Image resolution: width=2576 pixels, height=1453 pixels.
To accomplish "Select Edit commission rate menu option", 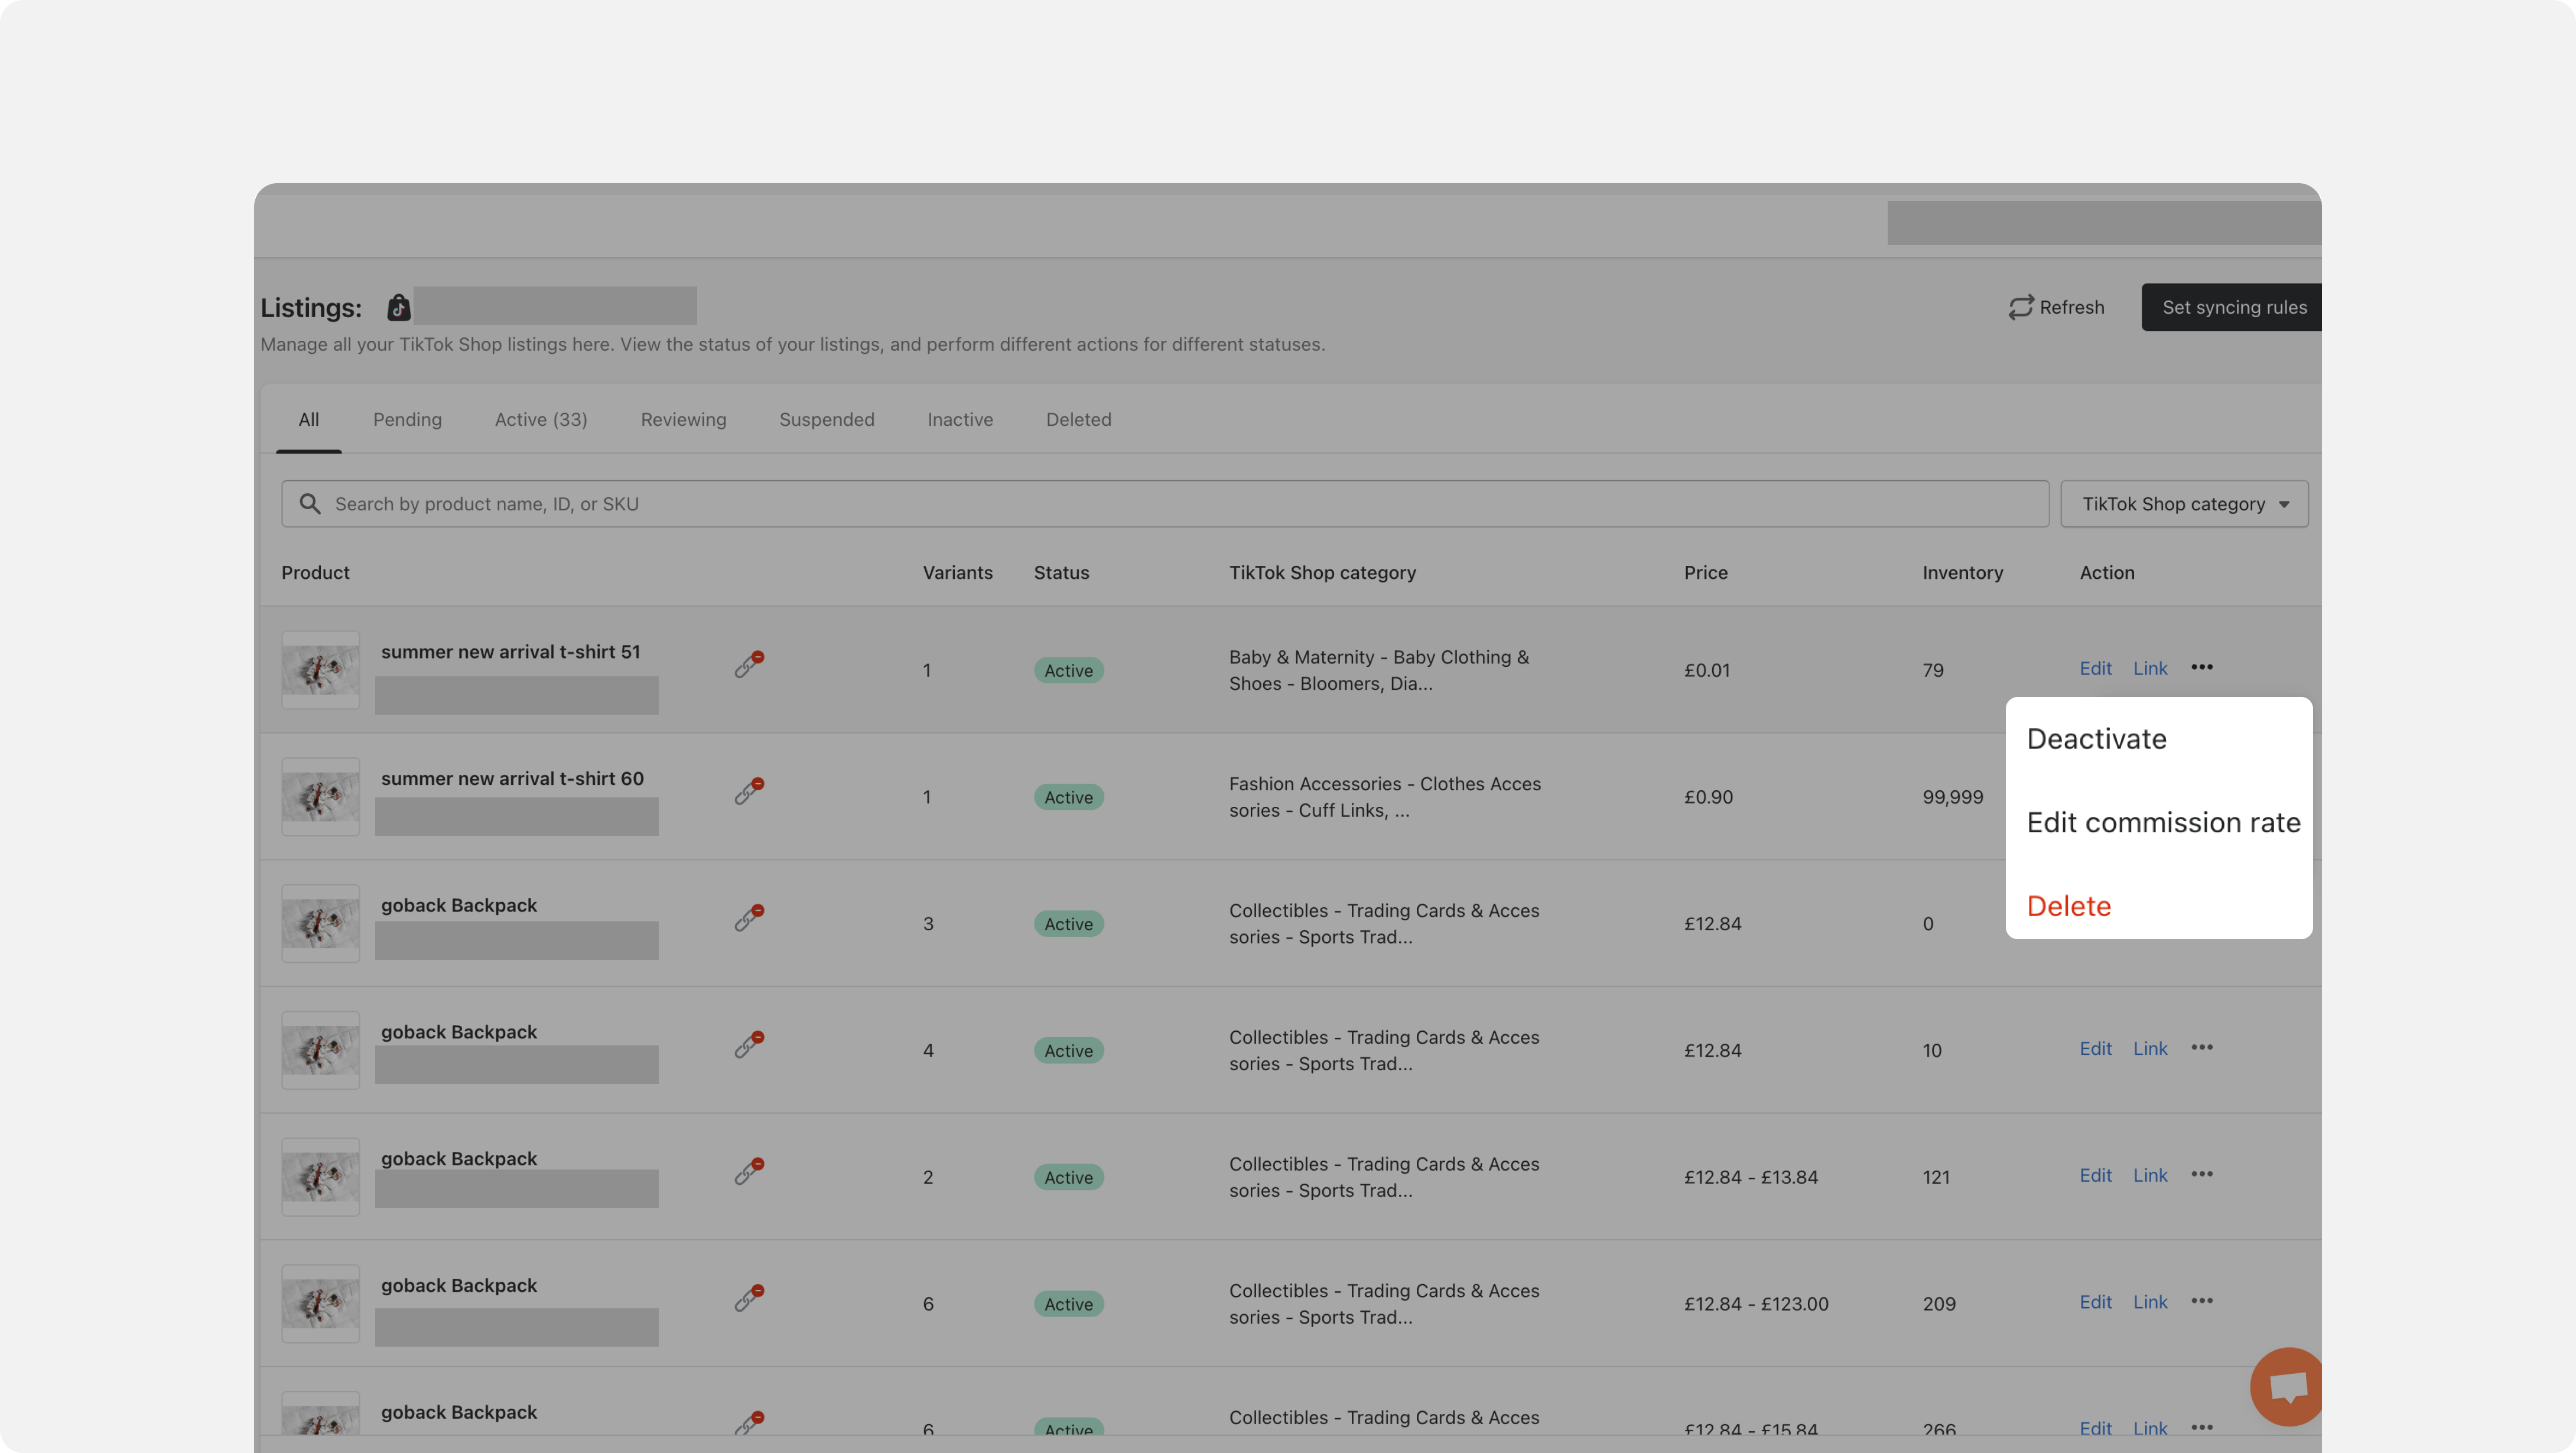I will pyautogui.click(x=2163, y=822).
